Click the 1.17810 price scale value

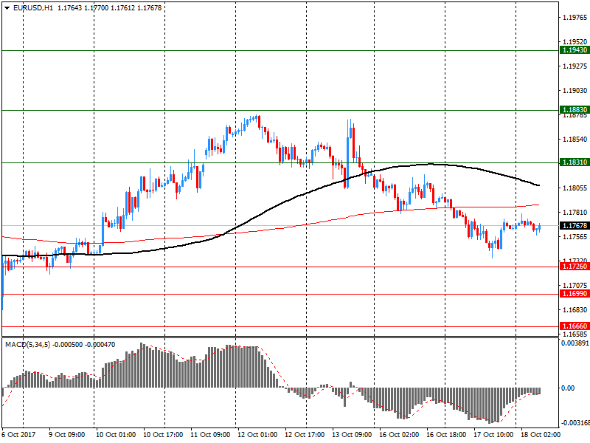click(x=575, y=213)
